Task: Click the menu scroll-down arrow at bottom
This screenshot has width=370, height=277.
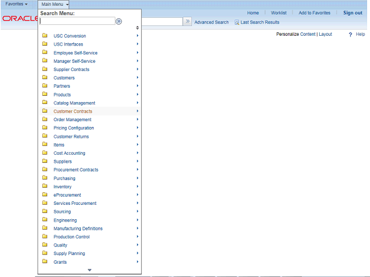Action: (x=90, y=270)
